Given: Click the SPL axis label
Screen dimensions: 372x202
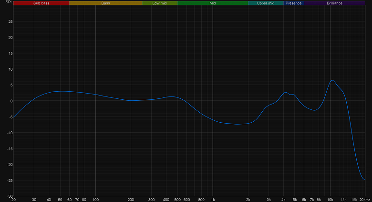Looking at the screenshot, I should point(9,2).
